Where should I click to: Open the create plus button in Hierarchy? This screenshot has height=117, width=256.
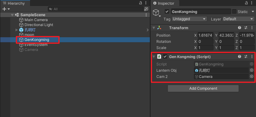pos(6,9)
